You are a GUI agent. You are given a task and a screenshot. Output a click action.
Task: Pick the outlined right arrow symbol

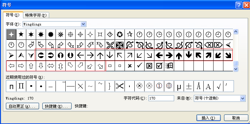21,66
